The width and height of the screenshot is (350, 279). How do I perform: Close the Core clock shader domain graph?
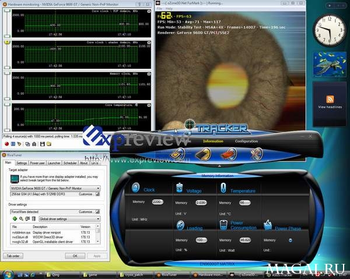(x=149, y=43)
